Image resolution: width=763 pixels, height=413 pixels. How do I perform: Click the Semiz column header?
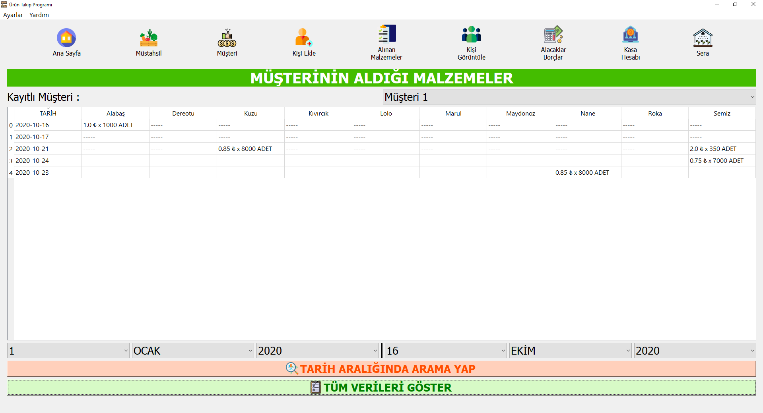722,114
